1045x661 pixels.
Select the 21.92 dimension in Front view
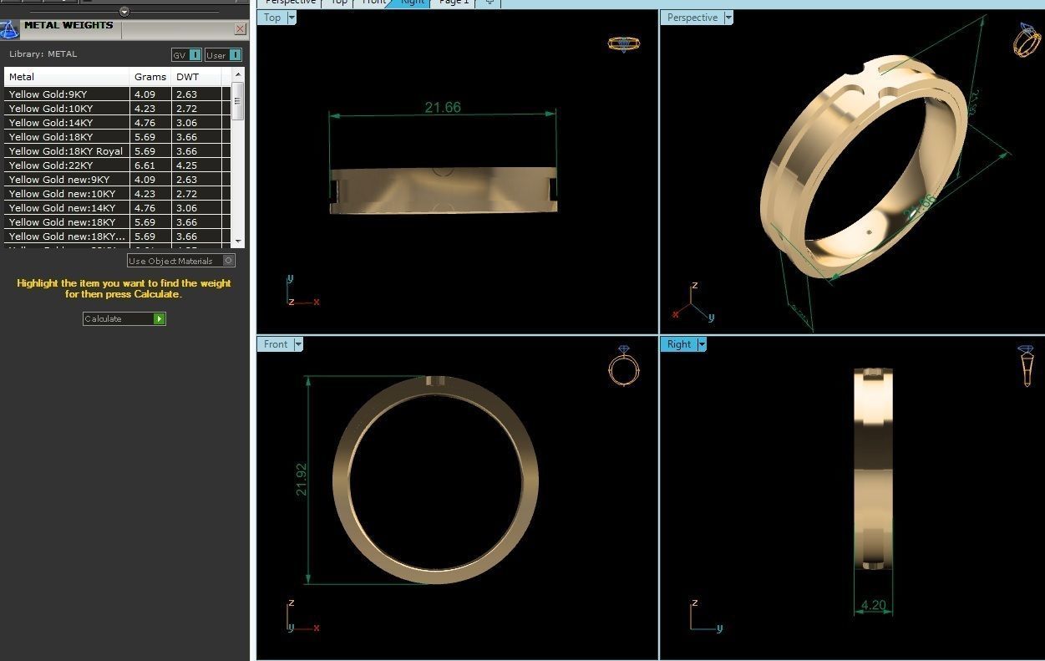302,480
